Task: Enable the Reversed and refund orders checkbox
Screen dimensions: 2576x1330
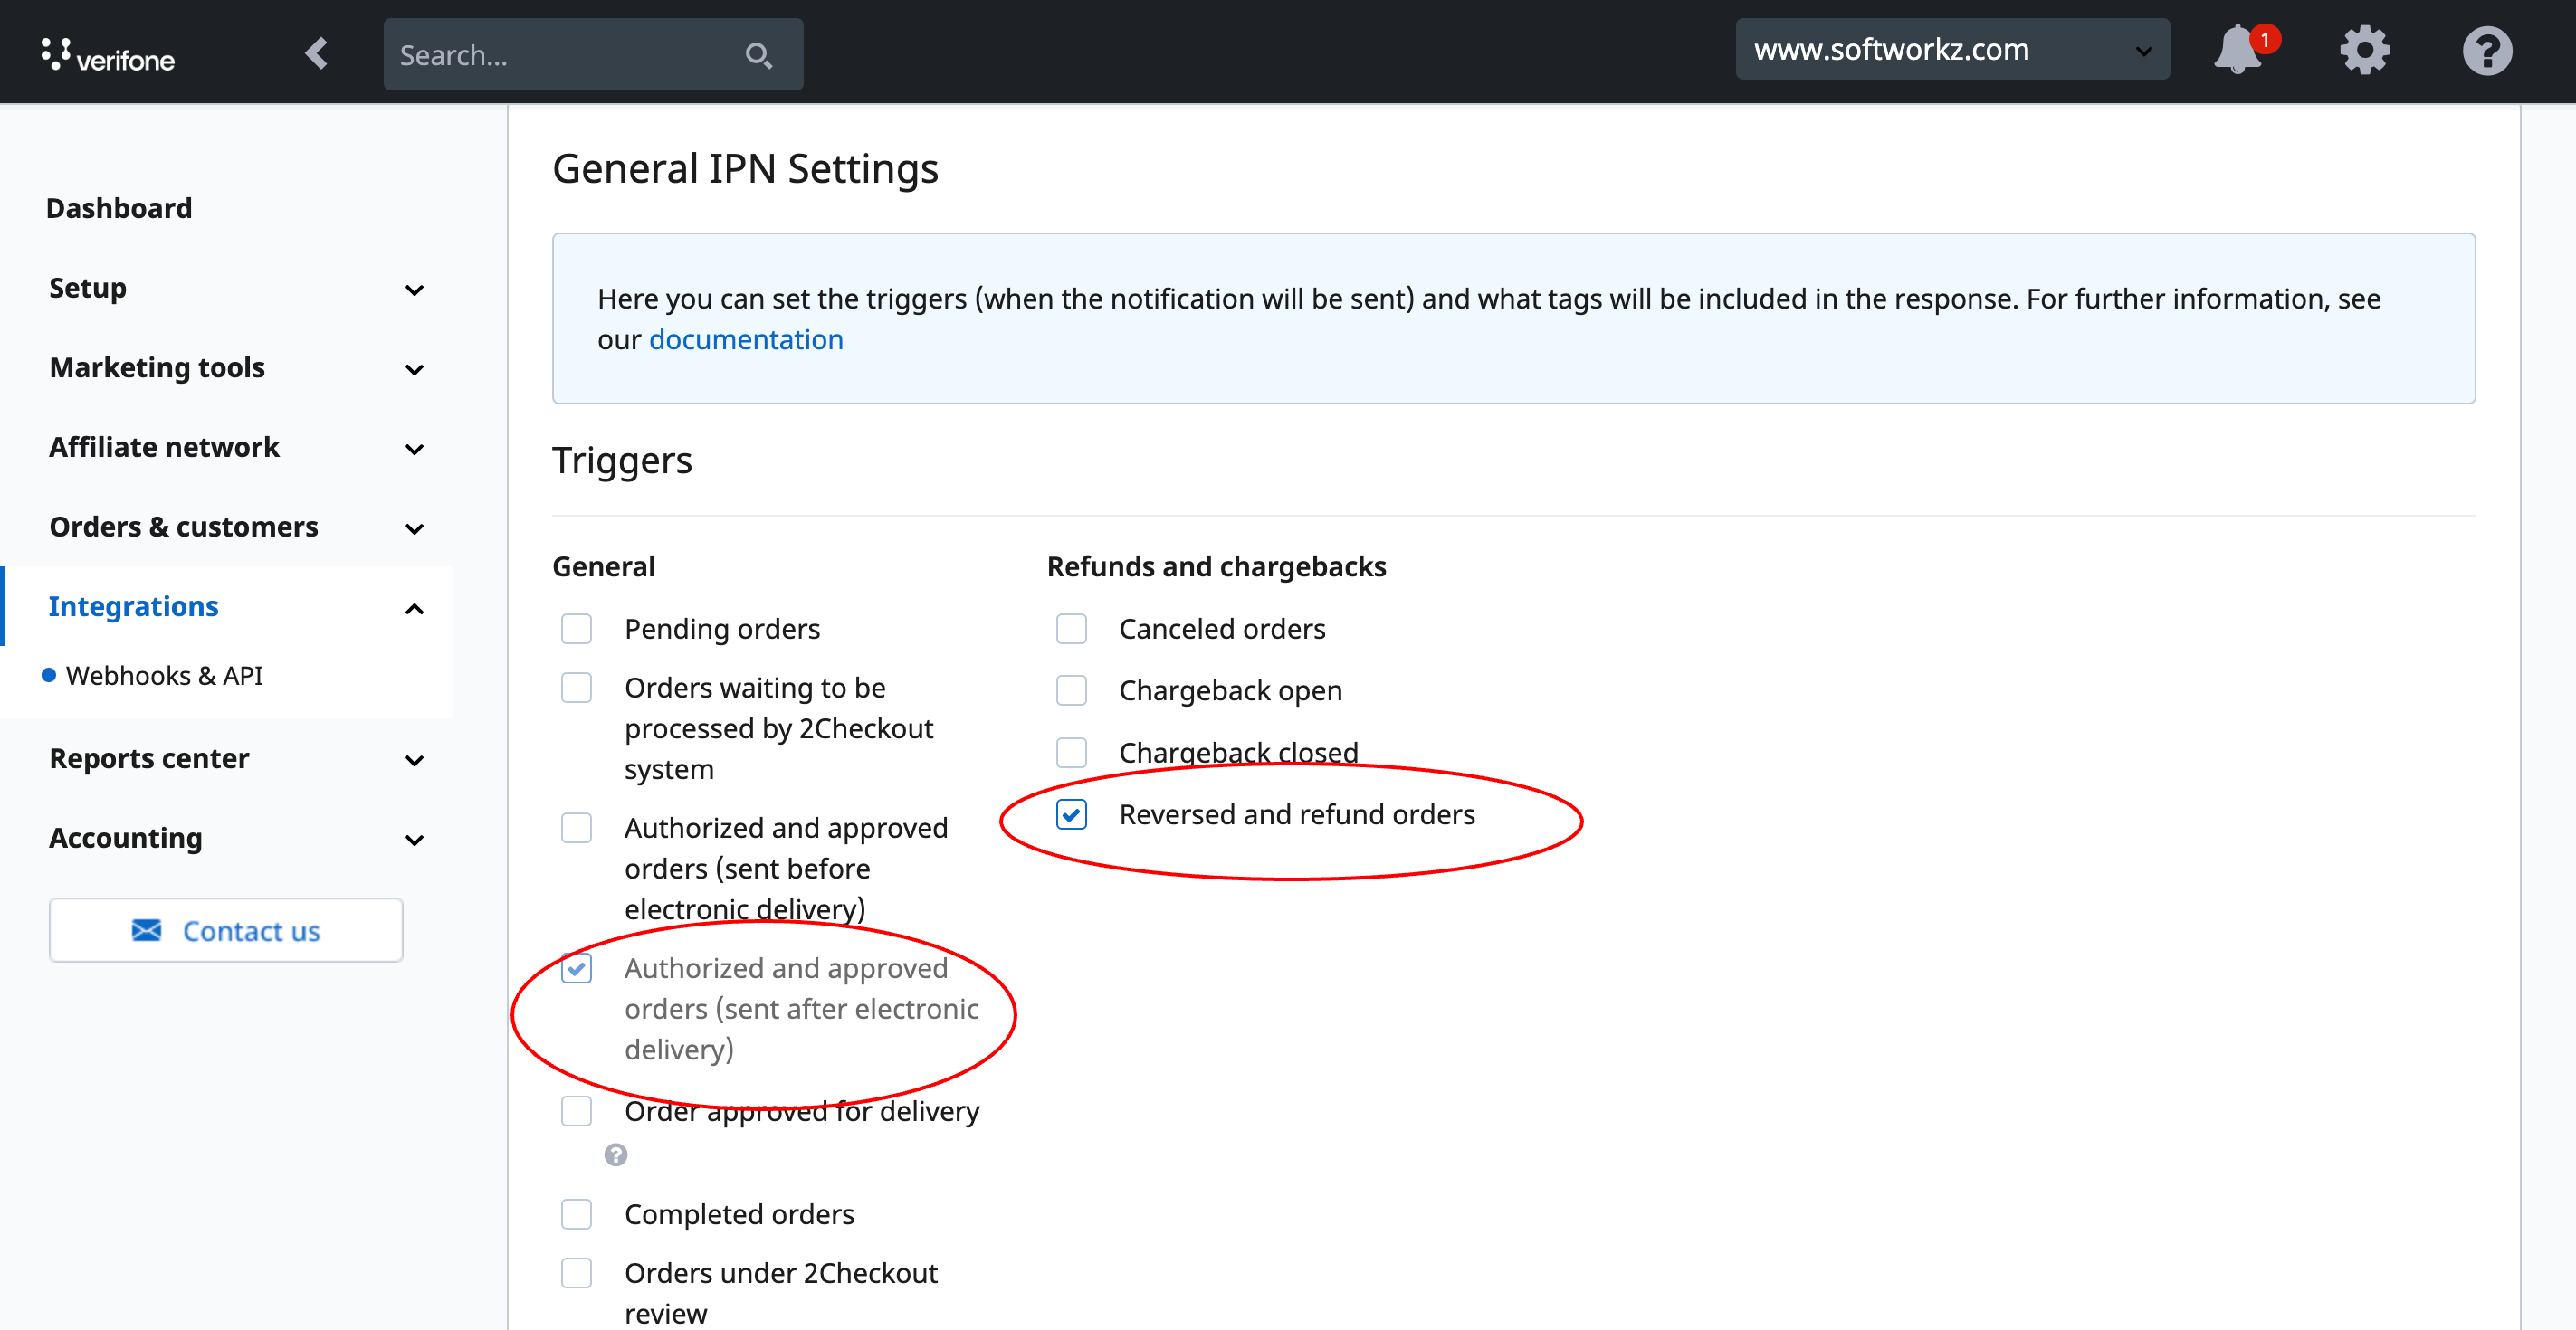Action: click(1073, 812)
